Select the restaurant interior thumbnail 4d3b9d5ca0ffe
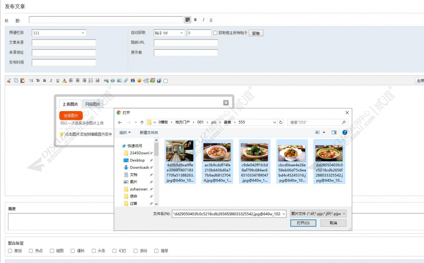 pyautogui.click(x=180, y=161)
